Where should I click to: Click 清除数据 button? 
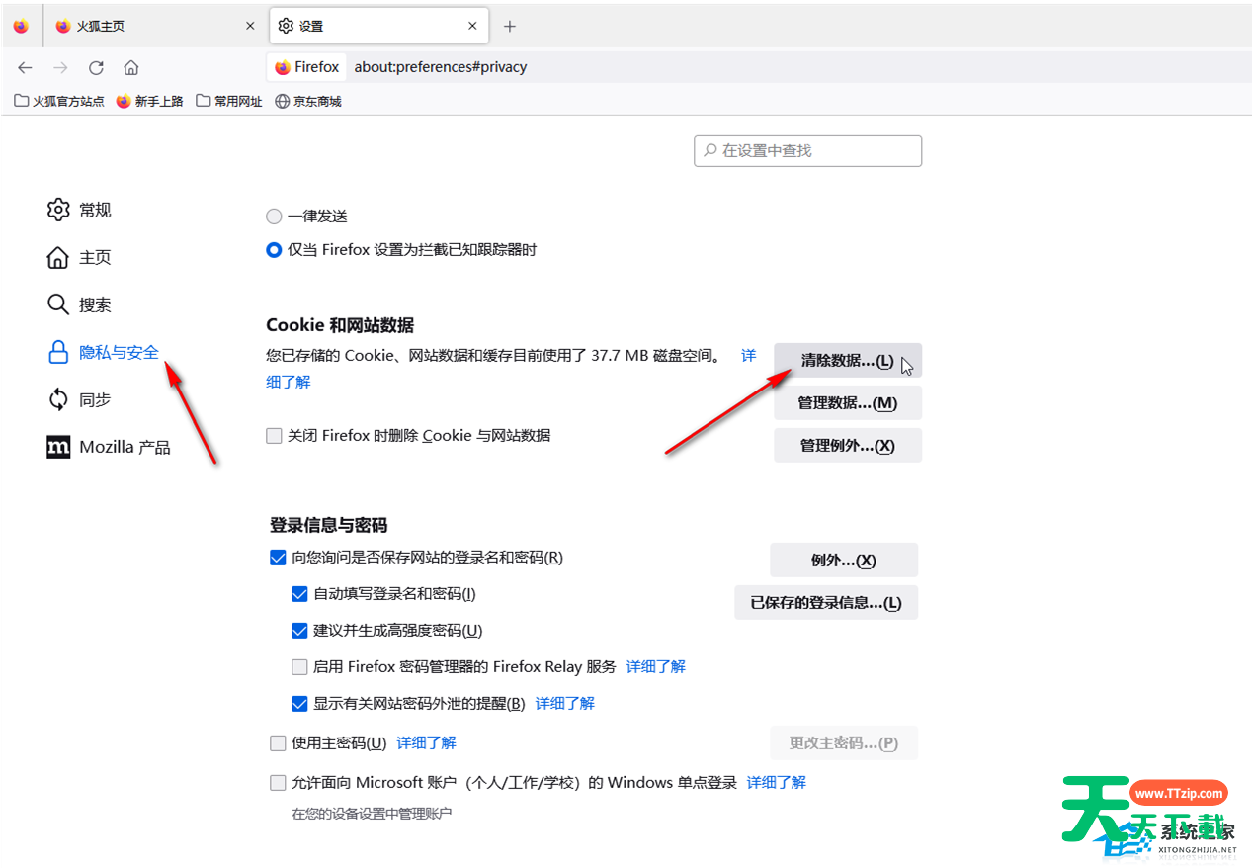pyautogui.click(x=848, y=361)
